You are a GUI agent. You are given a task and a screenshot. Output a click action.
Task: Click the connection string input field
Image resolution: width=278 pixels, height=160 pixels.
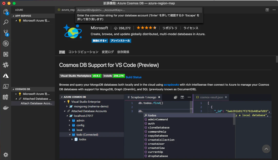coord(139,10)
